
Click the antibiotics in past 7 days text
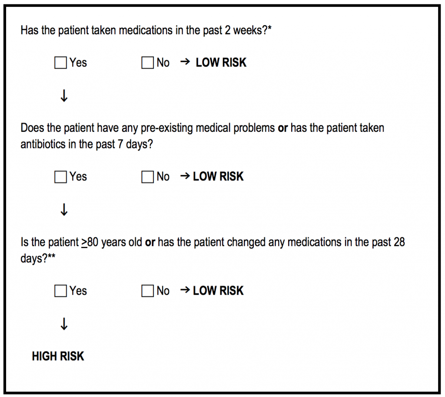(x=87, y=144)
